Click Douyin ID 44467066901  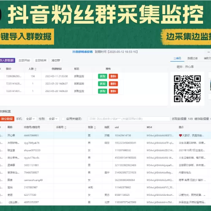(x=31, y=135)
